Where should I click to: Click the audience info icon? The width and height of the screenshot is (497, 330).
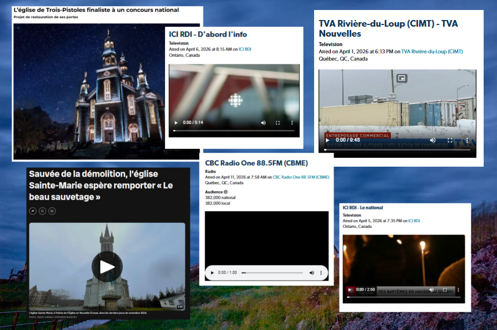pos(225,192)
